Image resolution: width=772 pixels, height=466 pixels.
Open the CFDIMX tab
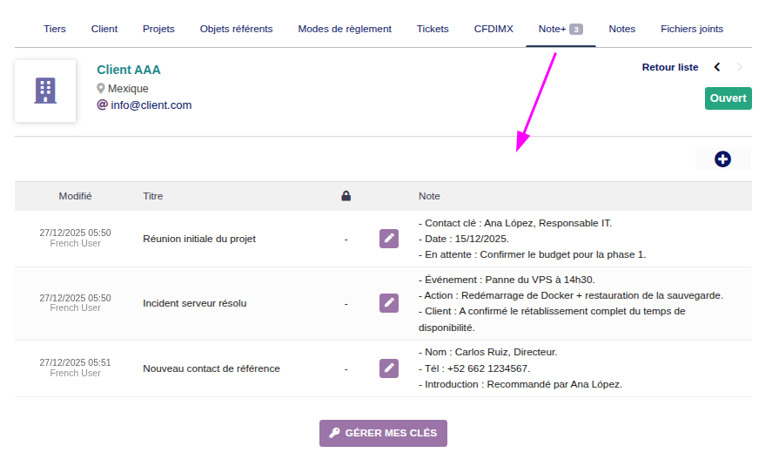(493, 29)
